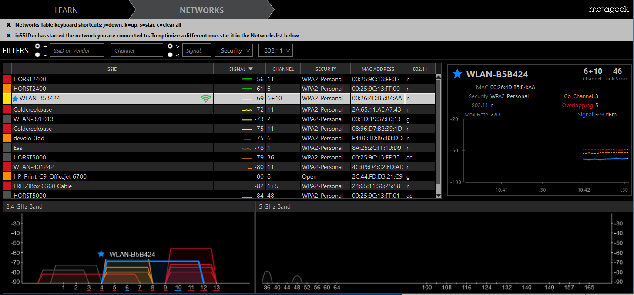
Task: Click the blue star on the 2.4 GHz graph
Action: [101, 254]
